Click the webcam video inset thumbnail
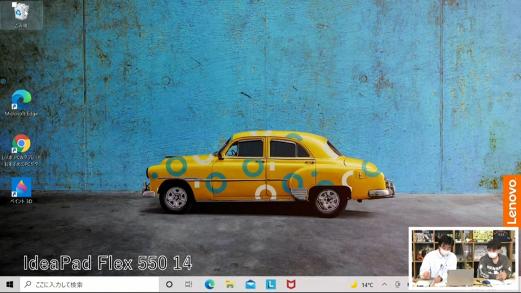 [463, 258]
